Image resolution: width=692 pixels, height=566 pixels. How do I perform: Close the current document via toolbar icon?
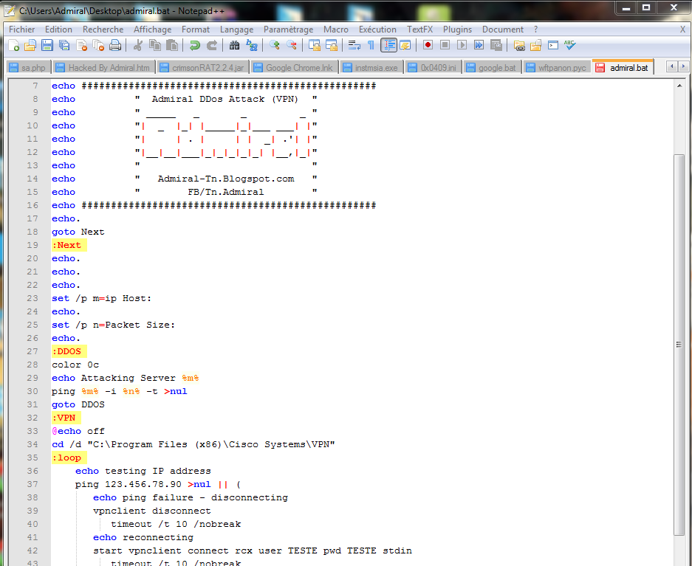82,46
